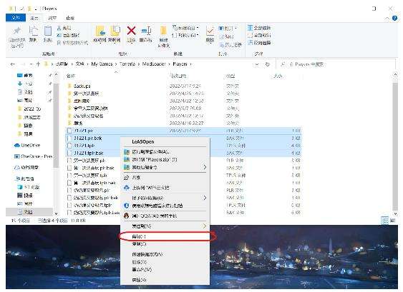Tick the checkbox beside 31221.plr file
Screen dimensions: 403x292
pos(69,131)
